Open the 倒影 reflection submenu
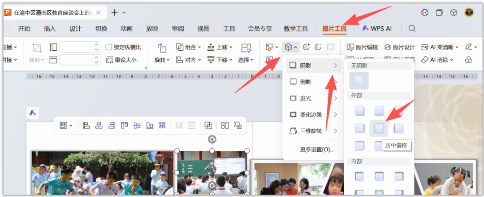This screenshot has height=197, width=484. [314, 82]
